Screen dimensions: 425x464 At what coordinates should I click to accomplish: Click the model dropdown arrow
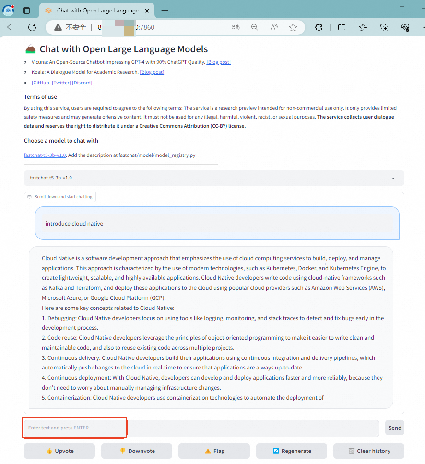(393, 178)
